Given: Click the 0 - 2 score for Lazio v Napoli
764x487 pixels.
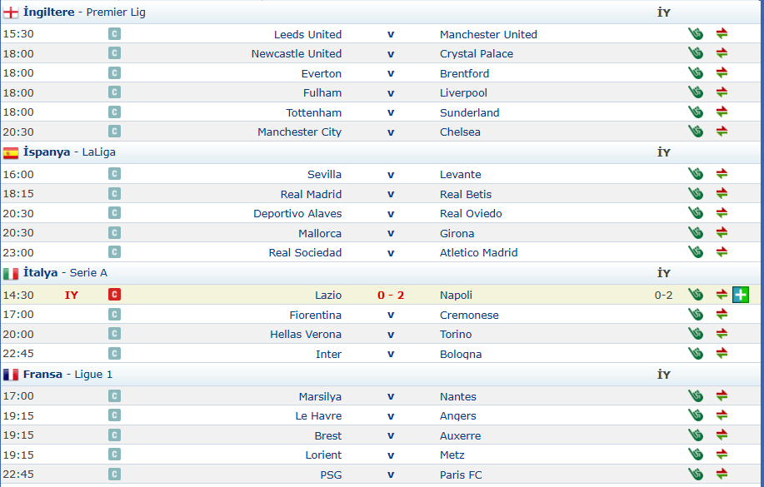Looking at the screenshot, I should pos(391,296).
